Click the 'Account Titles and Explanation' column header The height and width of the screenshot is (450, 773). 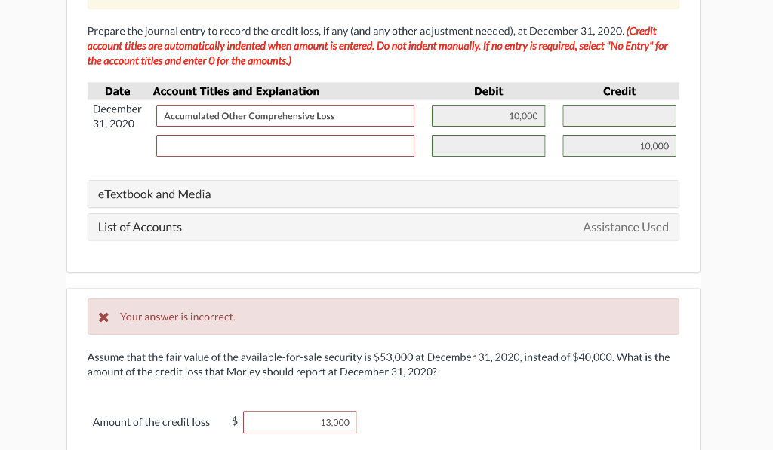(x=236, y=91)
